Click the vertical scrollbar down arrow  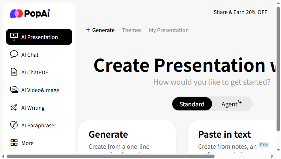[x=278, y=150]
